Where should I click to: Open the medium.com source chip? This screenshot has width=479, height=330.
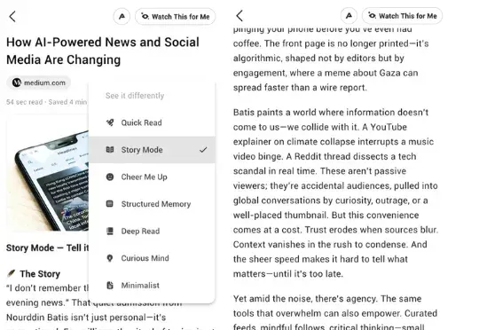(38, 82)
